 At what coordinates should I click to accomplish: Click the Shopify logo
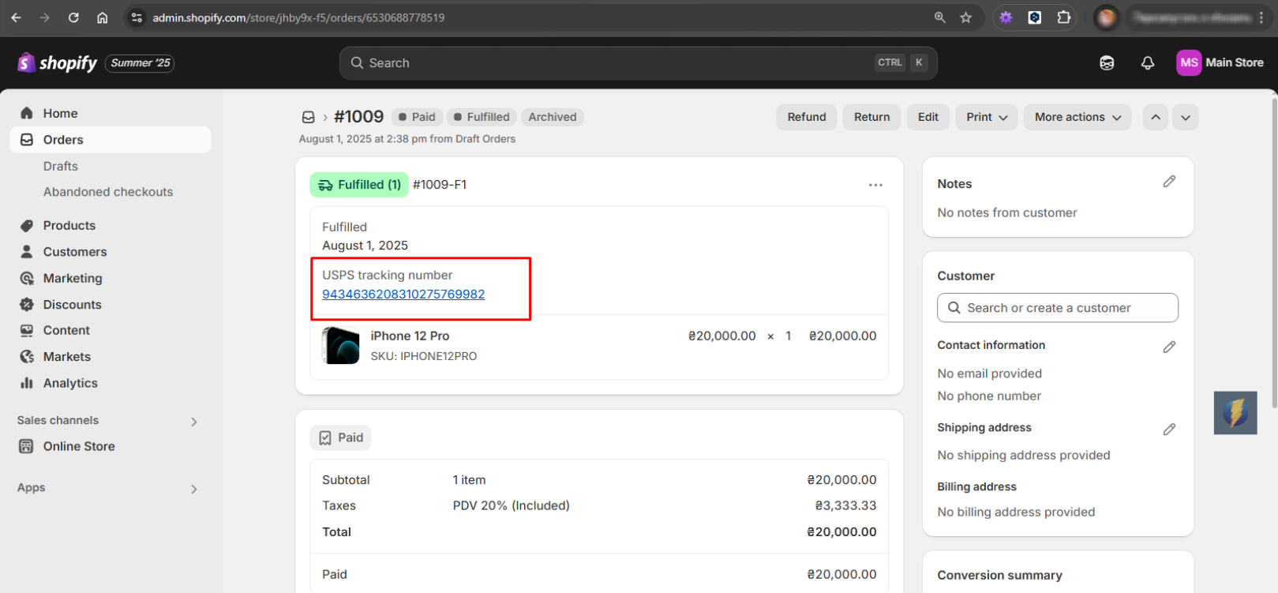[x=57, y=62]
